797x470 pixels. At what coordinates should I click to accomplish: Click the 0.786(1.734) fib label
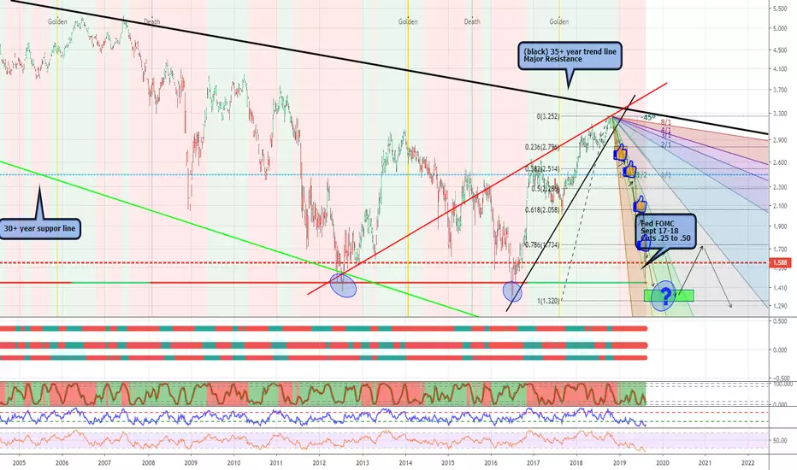tap(542, 245)
